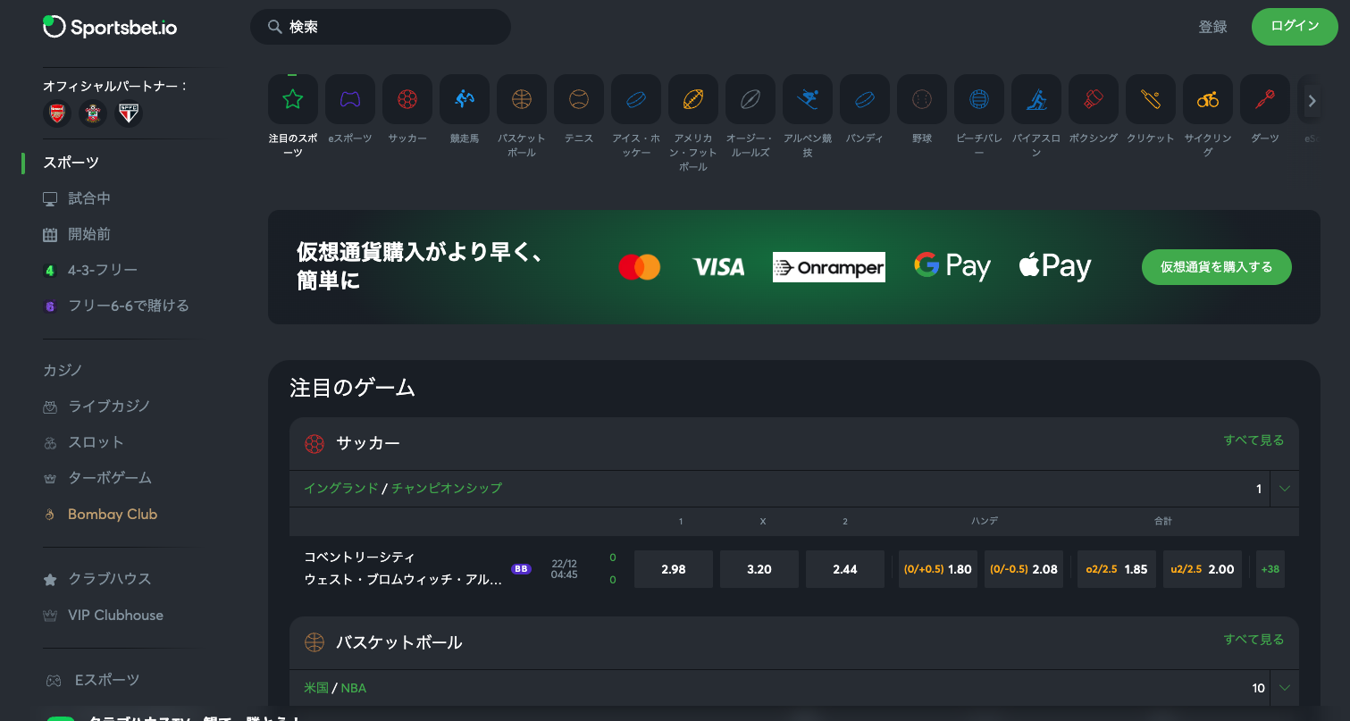Select the クリケット icon

[x=1151, y=99]
